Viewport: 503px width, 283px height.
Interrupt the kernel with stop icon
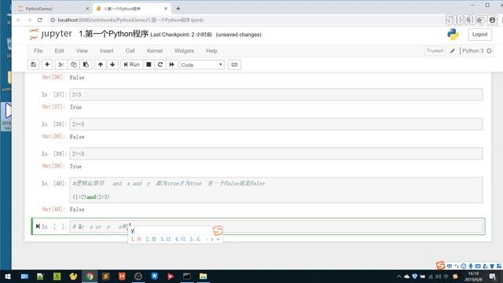click(149, 64)
